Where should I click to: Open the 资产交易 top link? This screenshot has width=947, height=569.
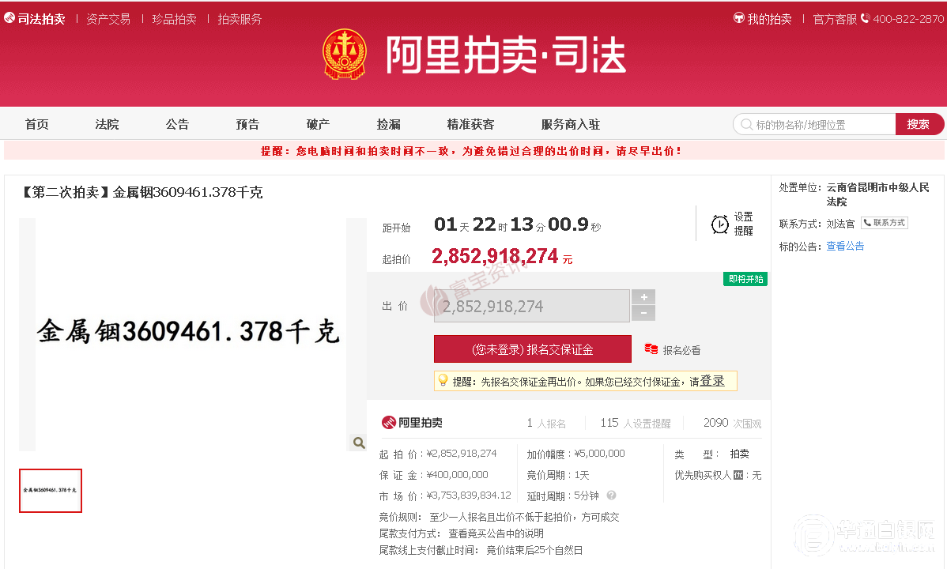coord(108,19)
